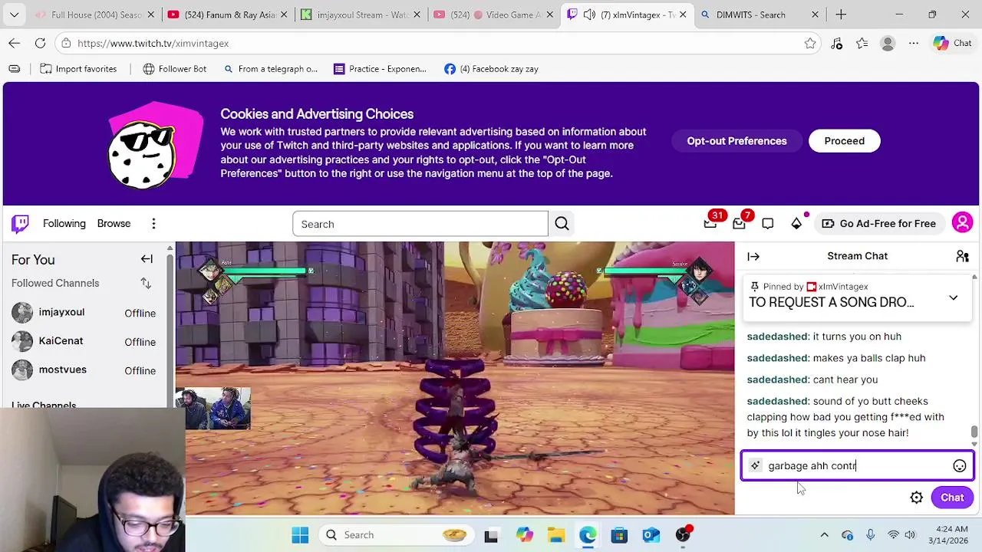
Task: Click Proceed on the cookie banner
Action: [x=844, y=141]
